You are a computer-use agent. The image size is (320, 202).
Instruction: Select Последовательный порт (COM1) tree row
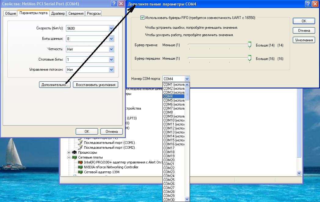click(109, 143)
